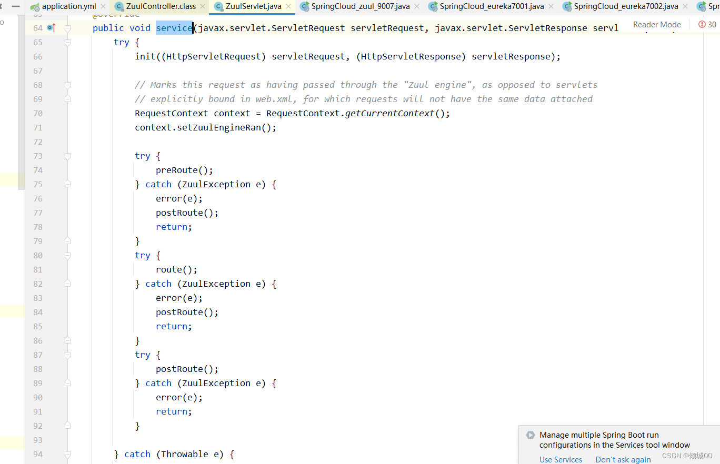Close the application.yml tab
The width and height of the screenshot is (720, 464).
point(103,7)
